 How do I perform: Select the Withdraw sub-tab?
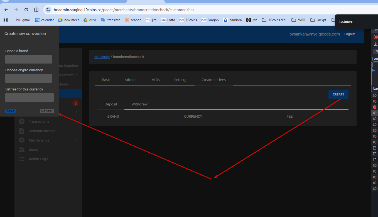coord(139,104)
